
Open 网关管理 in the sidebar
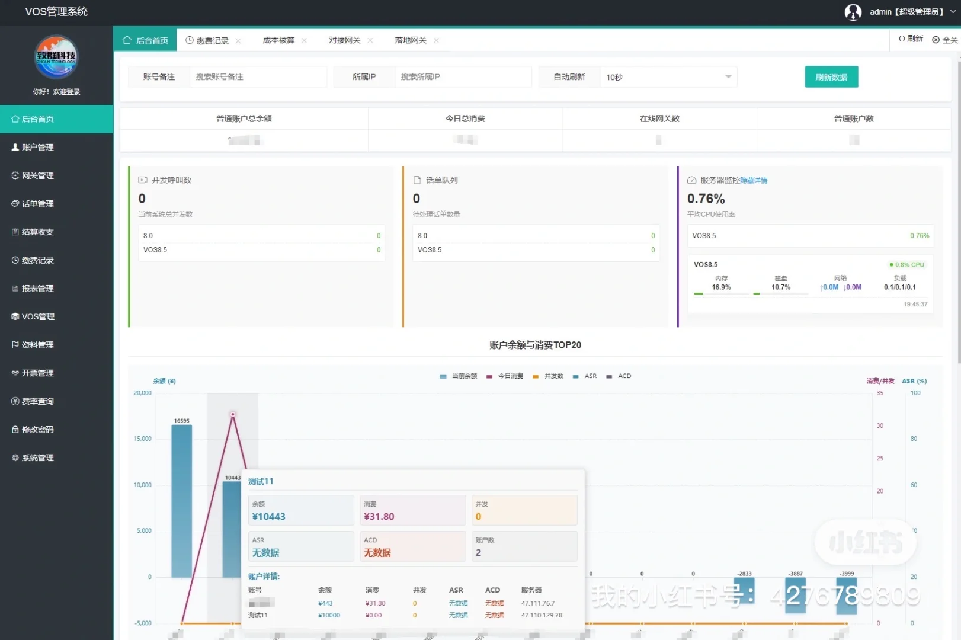[56, 175]
